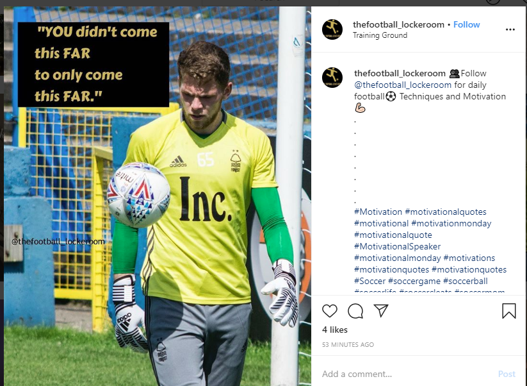This screenshot has height=386, width=527.
Task: Open thefootball_lockeroom username in header
Action: 398,24
